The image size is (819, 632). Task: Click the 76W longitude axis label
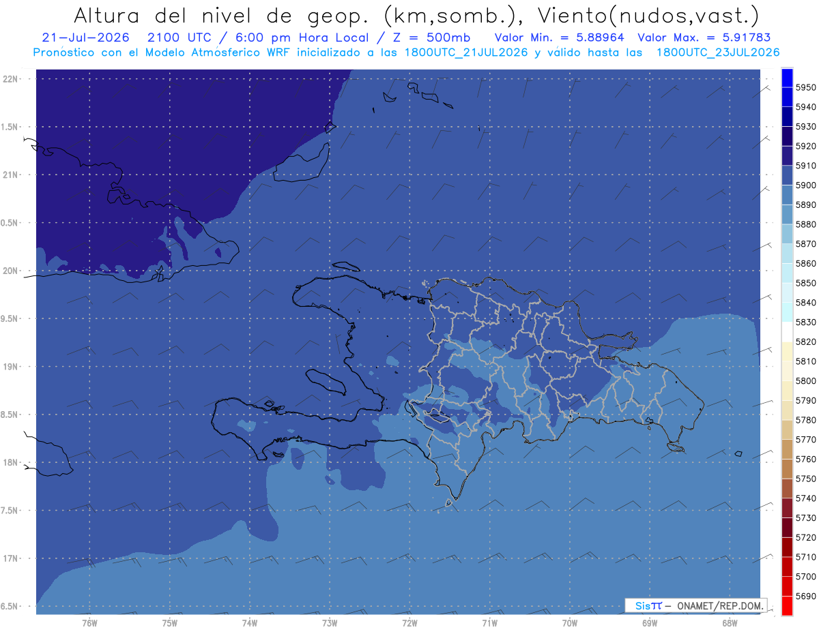pos(89,623)
